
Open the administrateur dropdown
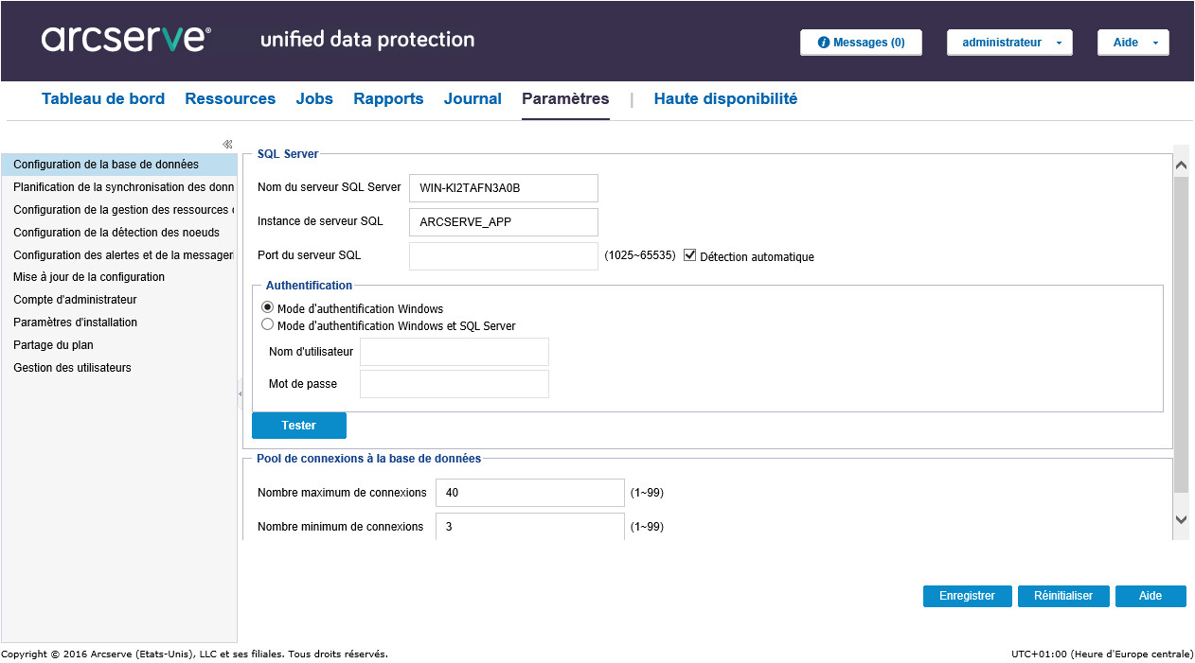[x=1009, y=42]
